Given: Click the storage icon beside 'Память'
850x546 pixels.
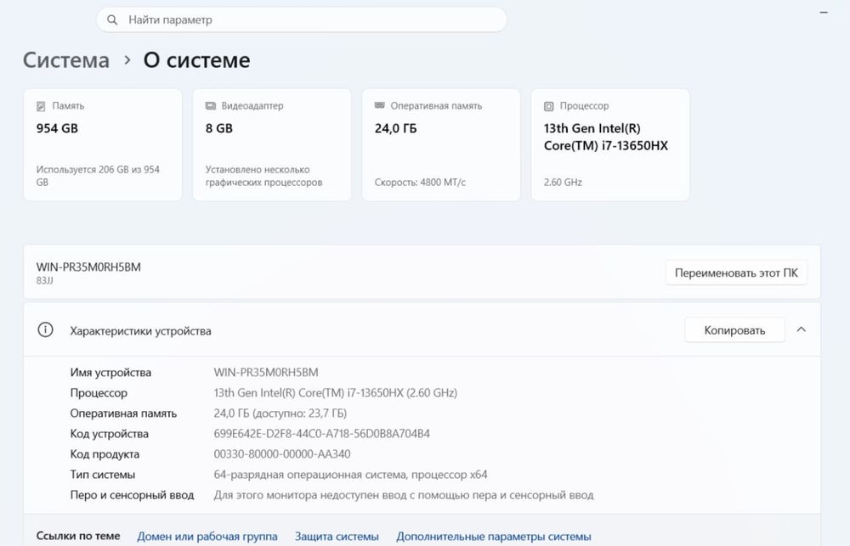Looking at the screenshot, I should (41, 106).
